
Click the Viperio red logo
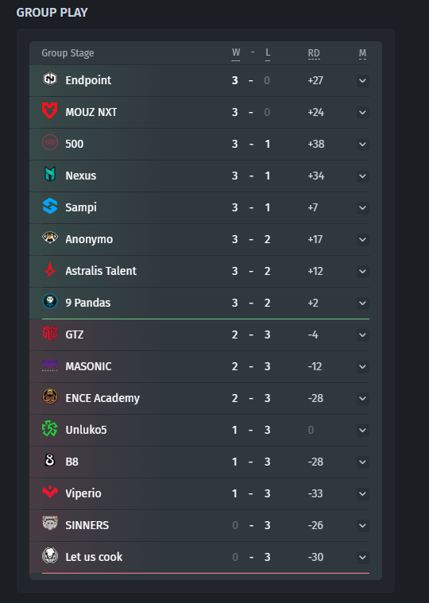pyautogui.click(x=50, y=492)
